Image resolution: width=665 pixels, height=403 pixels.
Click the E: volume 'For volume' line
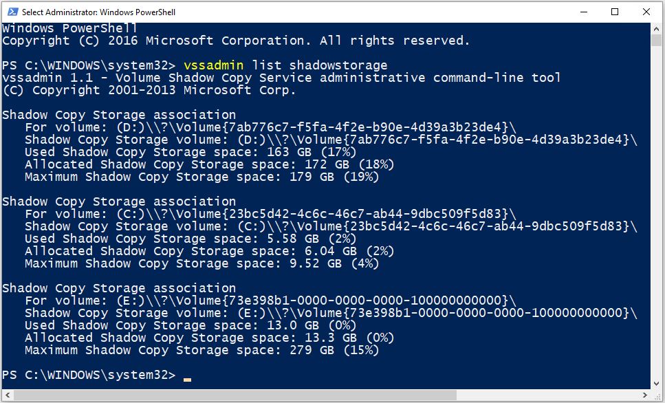coord(270,301)
